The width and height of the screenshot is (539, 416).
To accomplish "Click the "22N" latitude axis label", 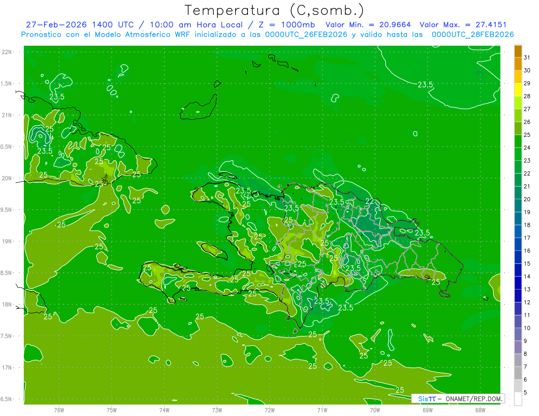I will (6, 52).
